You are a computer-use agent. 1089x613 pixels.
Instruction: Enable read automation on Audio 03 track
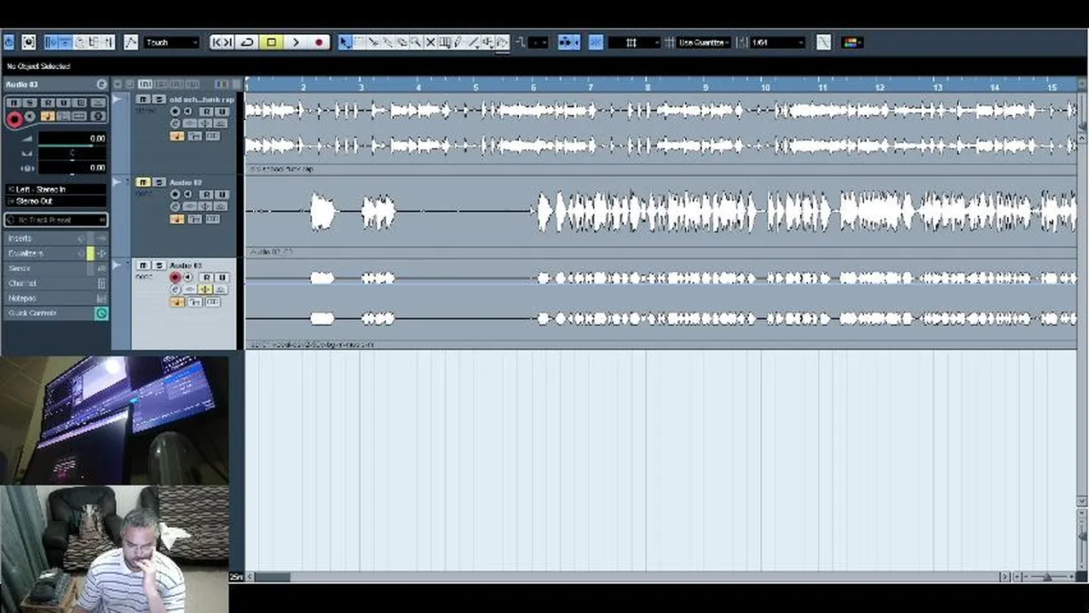pos(207,278)
